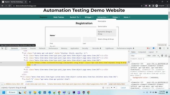Open a new browser tab
The image size is (170, 95).
click(30, 2)
